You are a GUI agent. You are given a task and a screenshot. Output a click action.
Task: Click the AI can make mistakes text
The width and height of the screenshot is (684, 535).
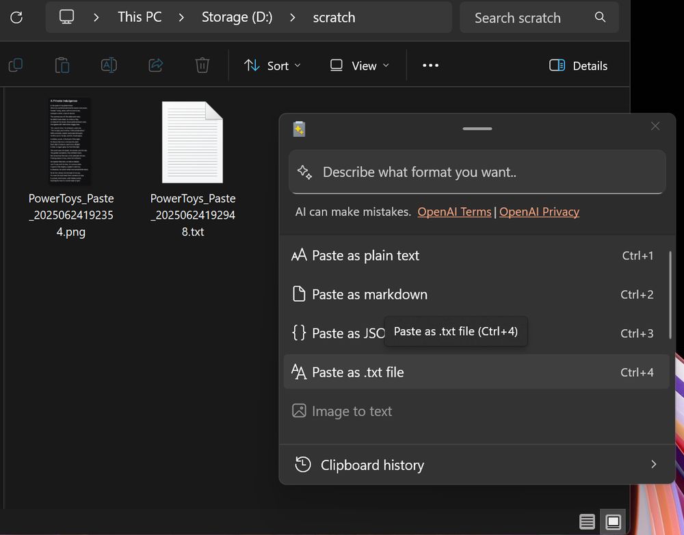[x=353, y=211]
